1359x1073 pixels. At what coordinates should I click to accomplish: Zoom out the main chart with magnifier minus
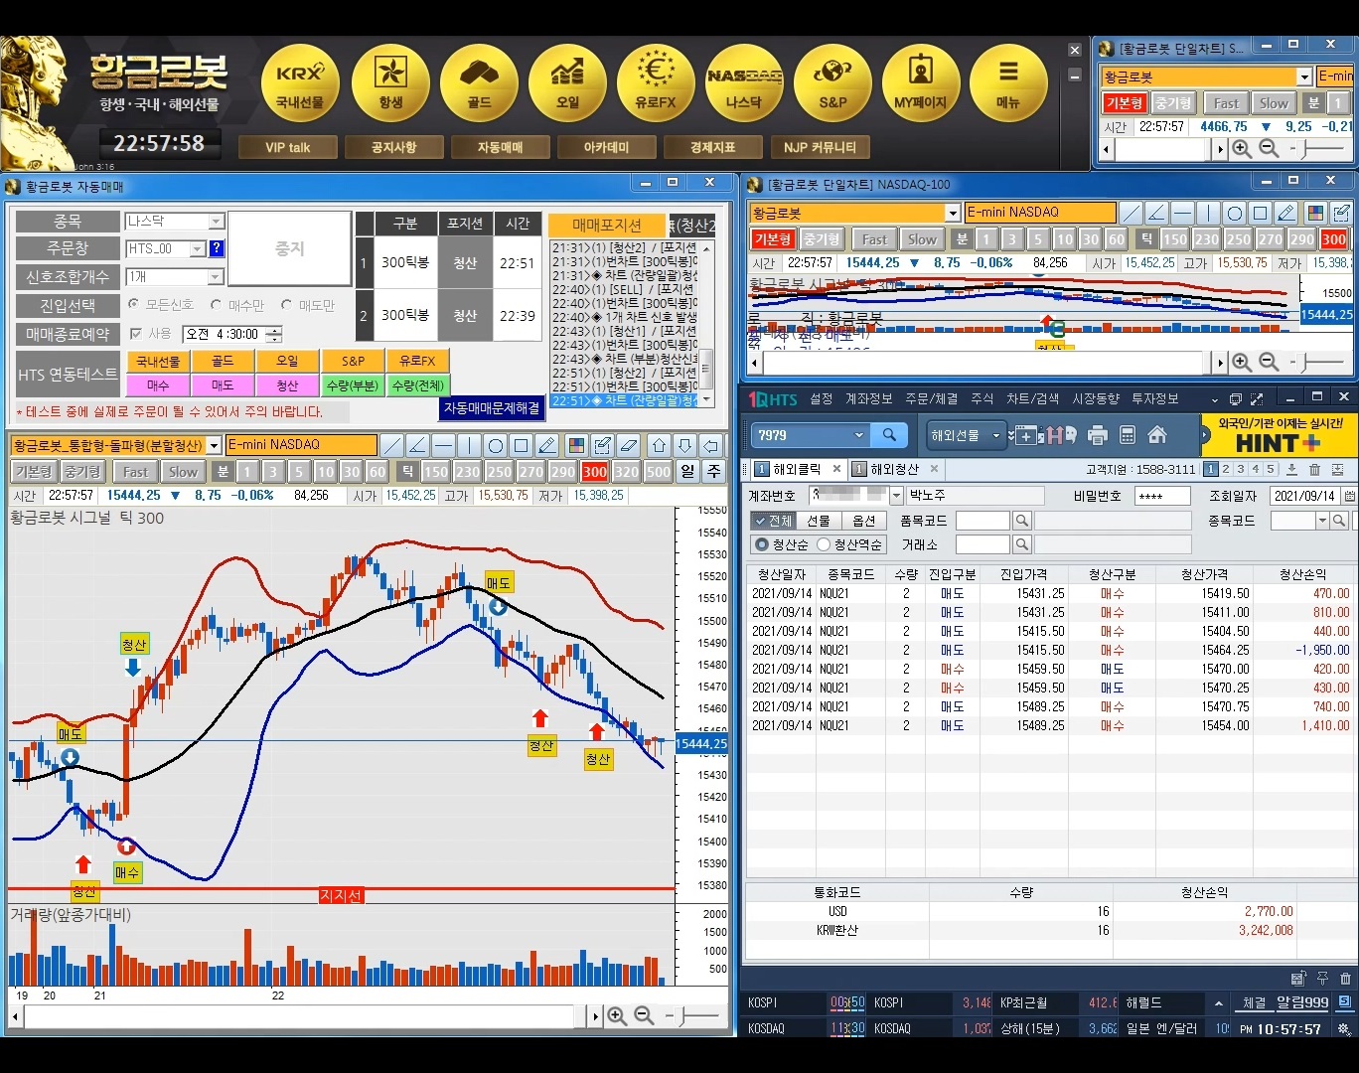pyautogui.click(x=644, y=1015)
